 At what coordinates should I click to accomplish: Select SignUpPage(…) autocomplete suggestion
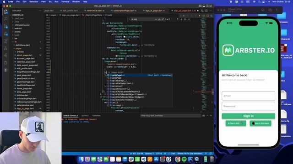point(139,75)
